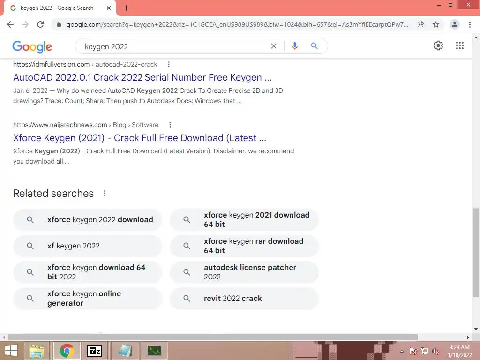
Task: Clear the search box with X
Action: point(274,46)
